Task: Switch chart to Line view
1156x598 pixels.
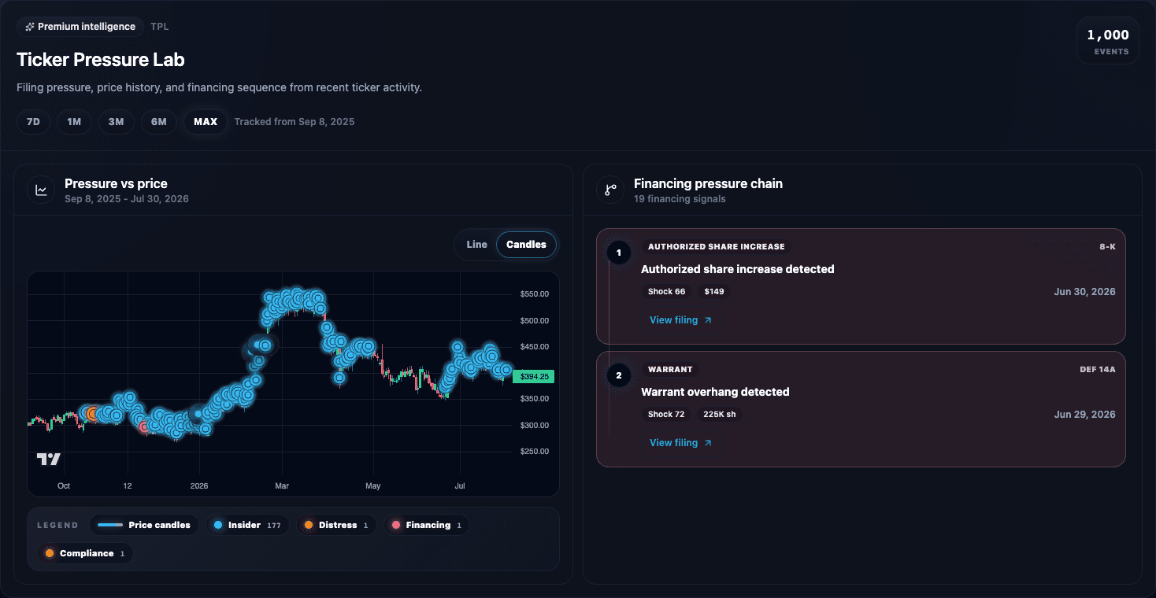Action: tap(476, 245)
